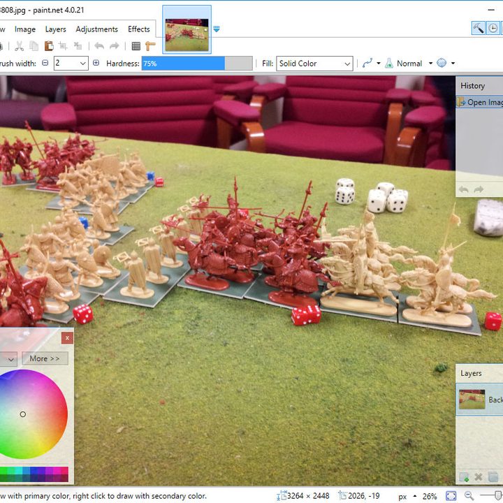
Task: Click the Background layer thumbnail
Action: 472,399
